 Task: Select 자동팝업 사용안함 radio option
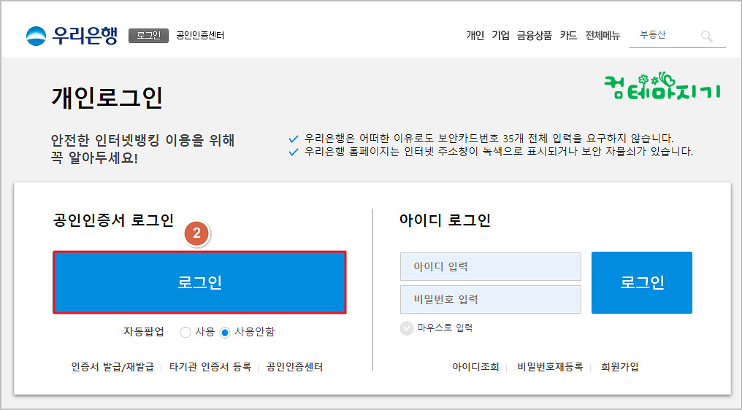pos(225,332)
